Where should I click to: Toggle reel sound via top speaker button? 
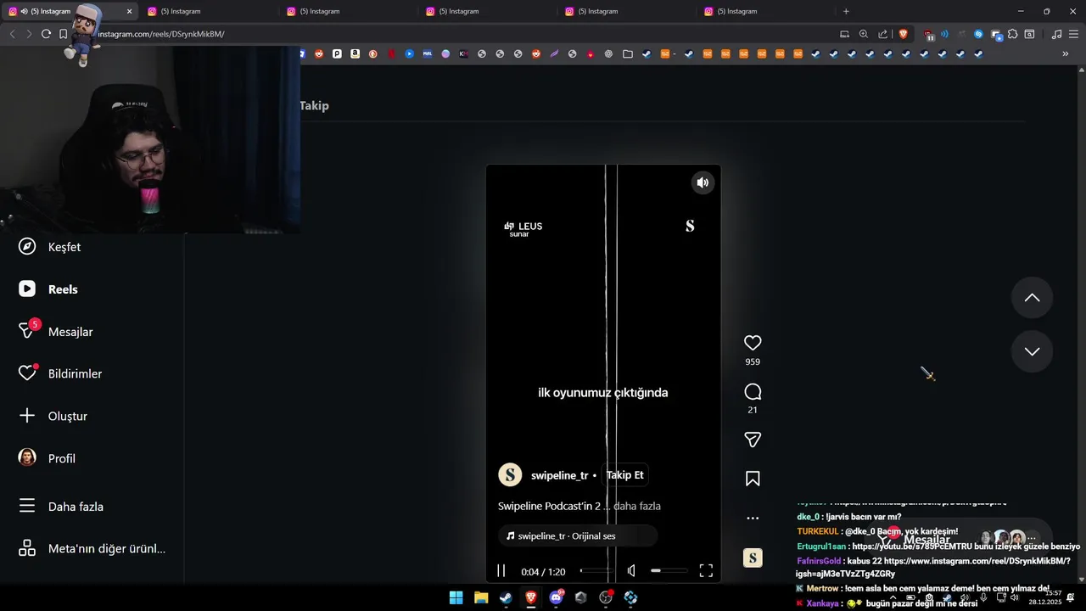pos(703,182)
